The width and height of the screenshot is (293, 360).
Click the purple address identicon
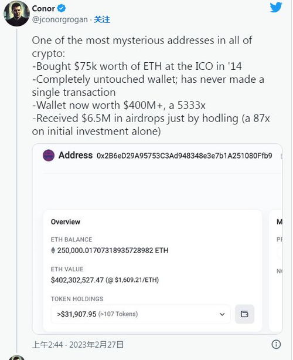49,156
